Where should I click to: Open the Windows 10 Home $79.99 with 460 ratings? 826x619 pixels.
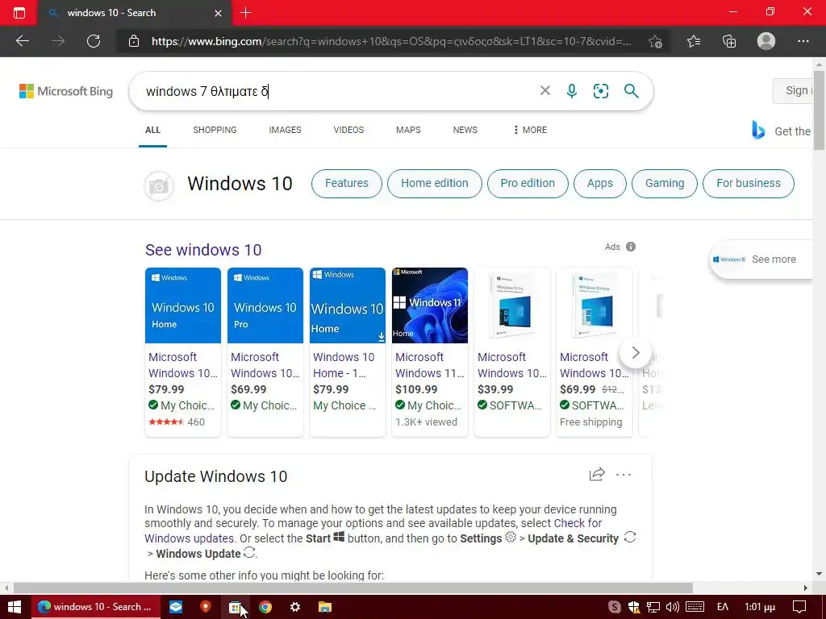click(183, 351)
